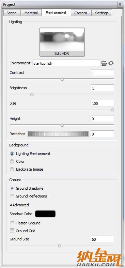
Task: Click Edit HDR thumbnail button
Action: [x=62, y=42]
